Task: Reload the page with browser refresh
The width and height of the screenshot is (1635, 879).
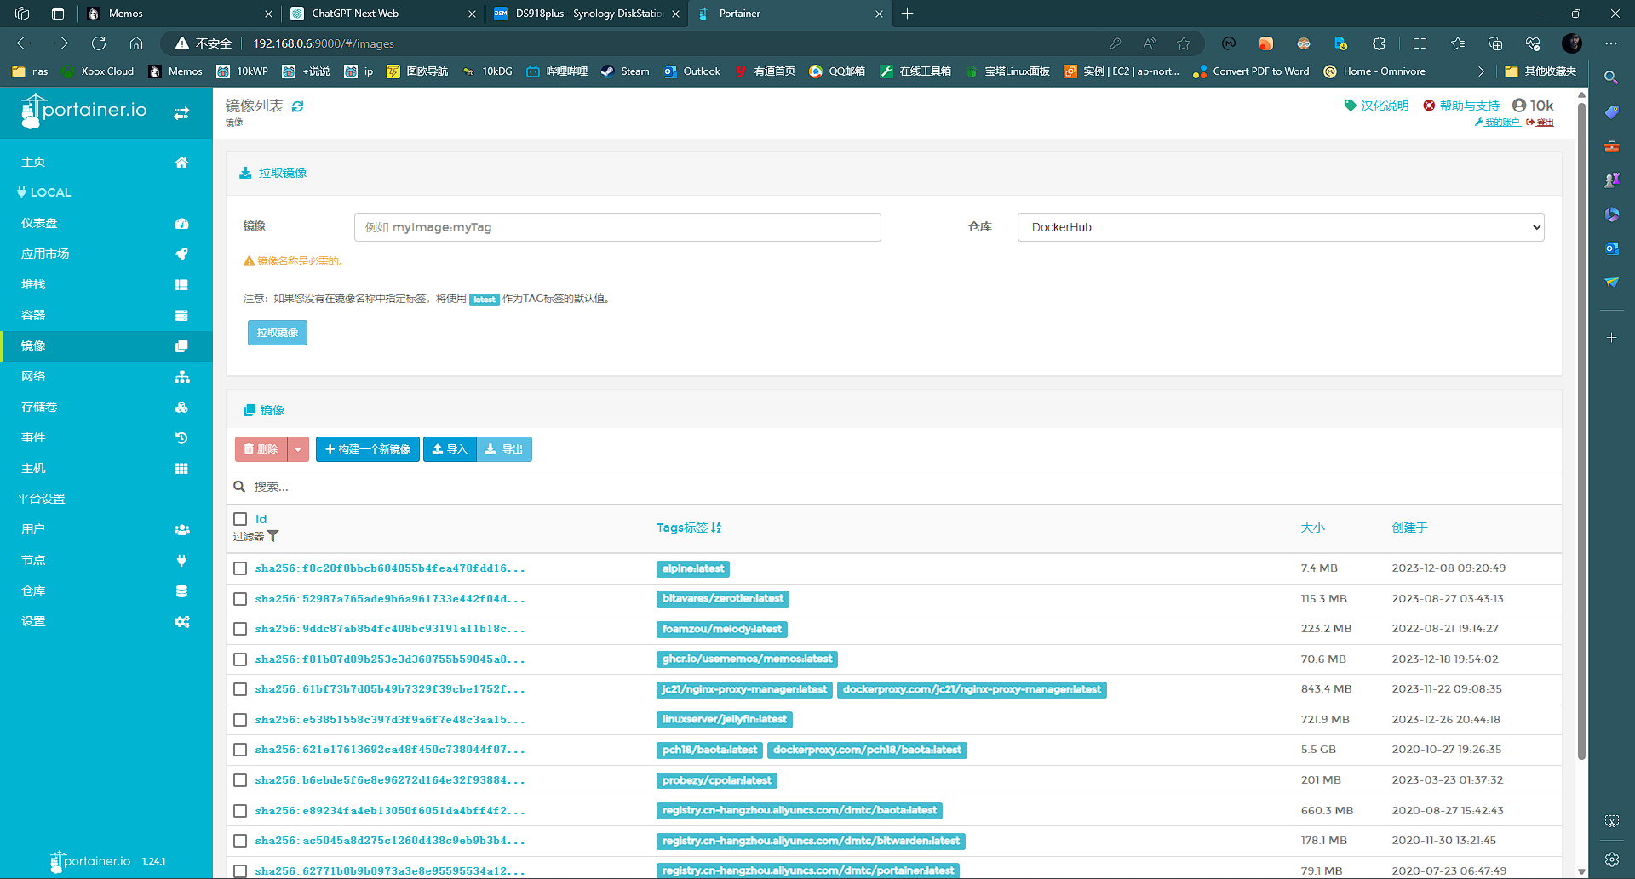Action: (x=99, y=43)
